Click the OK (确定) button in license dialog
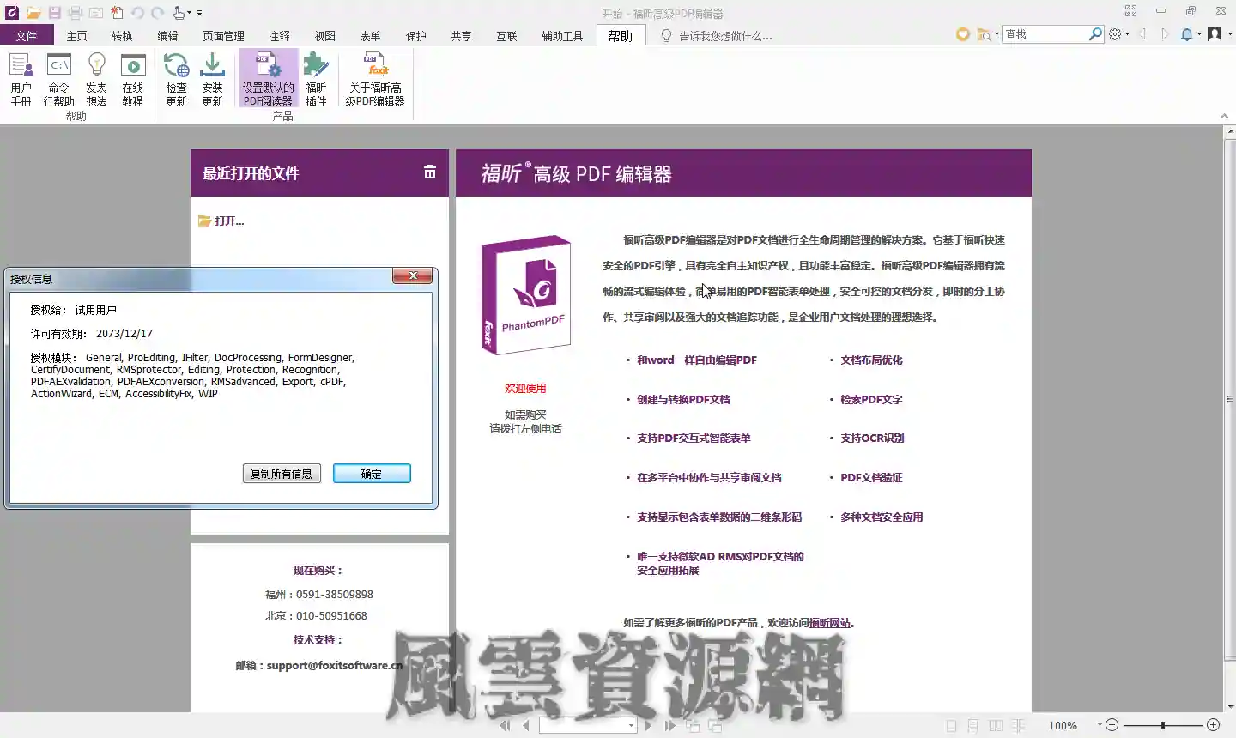 [372, 474]
